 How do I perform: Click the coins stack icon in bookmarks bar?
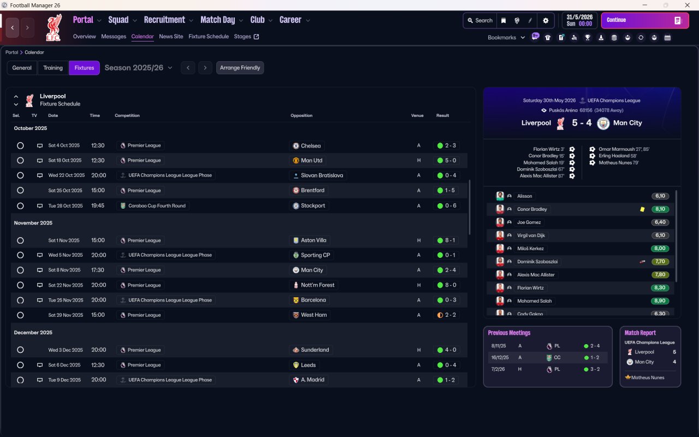[614, 38]
